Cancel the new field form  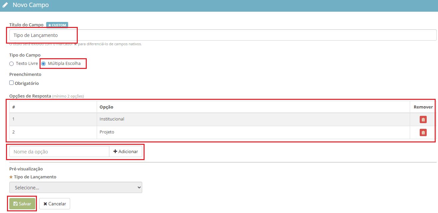click(55, 204)
